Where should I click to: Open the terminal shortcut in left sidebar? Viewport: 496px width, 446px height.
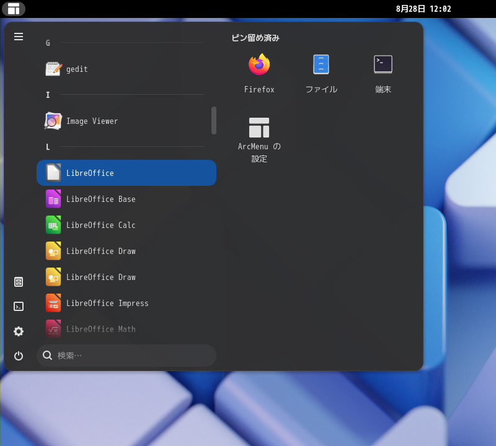tap(19, 306)
